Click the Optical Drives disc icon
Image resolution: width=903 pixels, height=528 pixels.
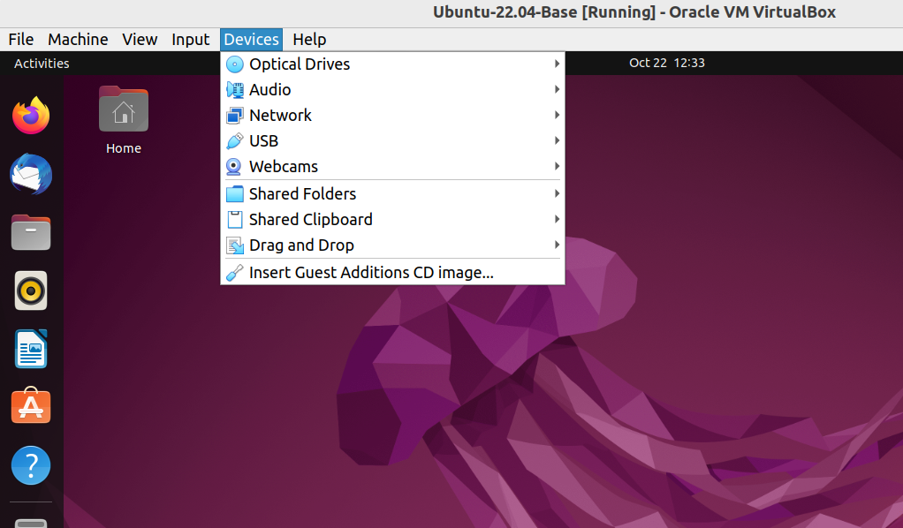235,64
